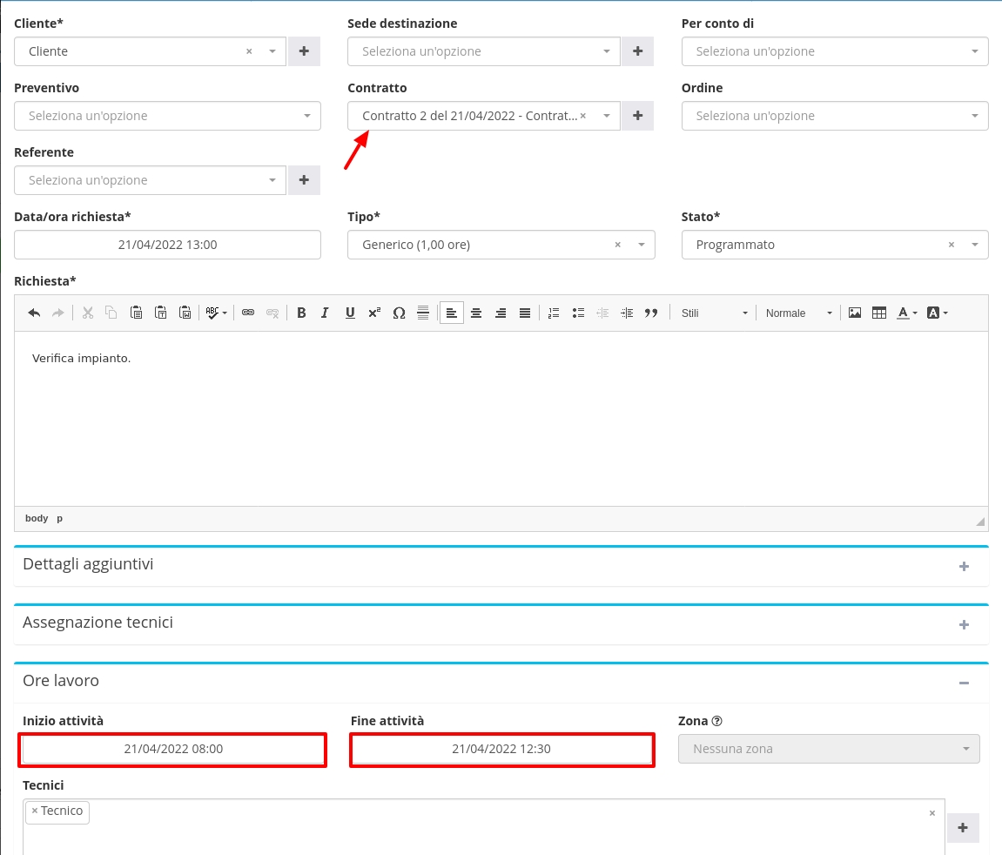Insert a block quote

651,313
